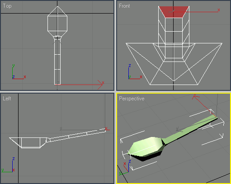Screen dimensions: 231x184
Task: Open the Front viewport label menu
Action: tap(124, 6)
